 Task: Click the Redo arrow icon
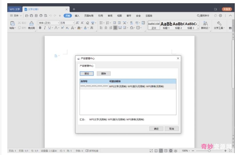55,15
